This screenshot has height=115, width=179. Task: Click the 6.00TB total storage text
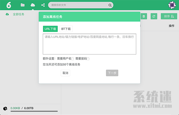29,108
